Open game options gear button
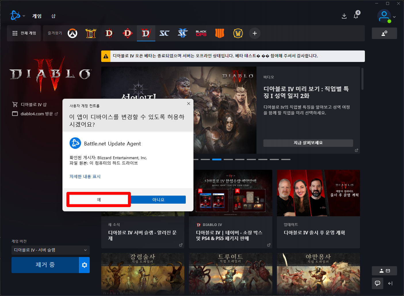Viewport: 404px width, 296px height. click(x=85, y=265)
